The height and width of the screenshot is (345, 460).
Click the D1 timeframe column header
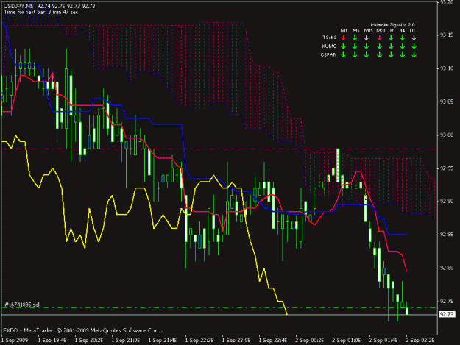tap(412, 30)
